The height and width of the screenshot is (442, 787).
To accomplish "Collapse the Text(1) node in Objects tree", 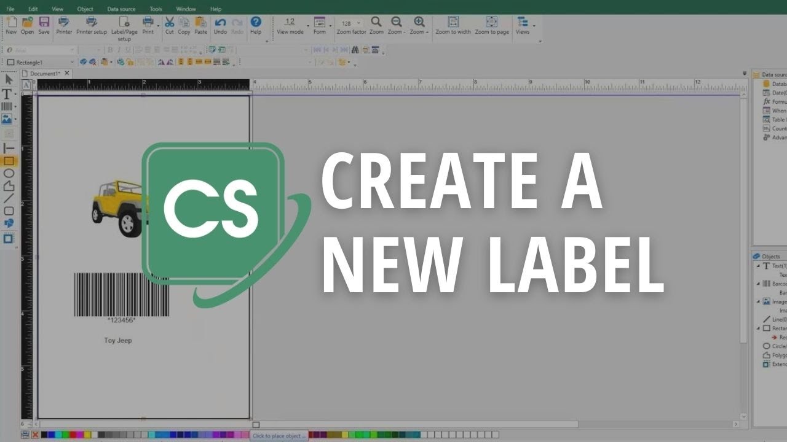I will tap(758, 266).
